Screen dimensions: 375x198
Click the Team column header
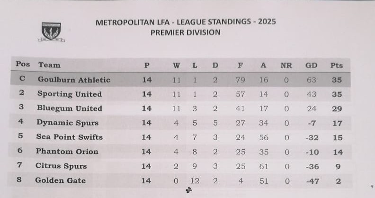[x=49, y=65]
